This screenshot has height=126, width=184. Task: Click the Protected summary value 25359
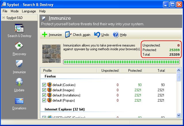(x=174, y=50)
